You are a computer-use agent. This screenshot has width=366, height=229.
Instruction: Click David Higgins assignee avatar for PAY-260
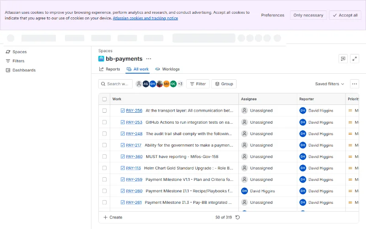[x=244, y=191]
